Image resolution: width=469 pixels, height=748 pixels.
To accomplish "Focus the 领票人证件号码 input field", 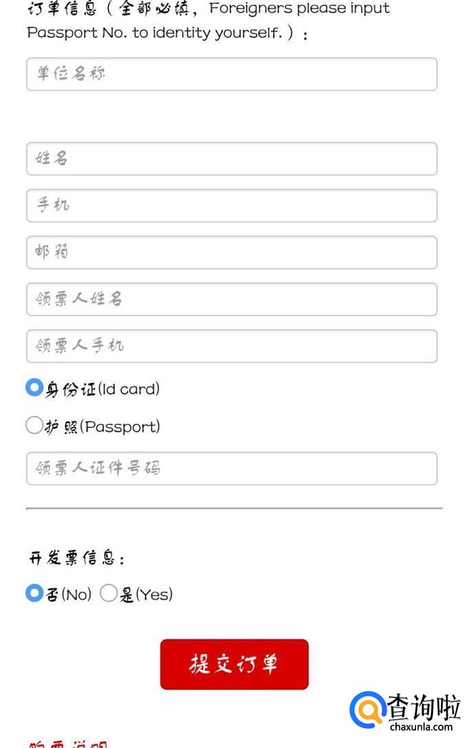I will [x=232, y=468].
